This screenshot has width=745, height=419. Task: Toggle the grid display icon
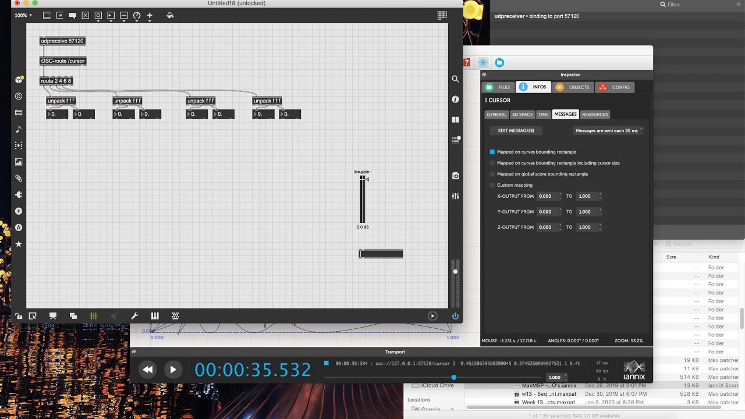94,316
